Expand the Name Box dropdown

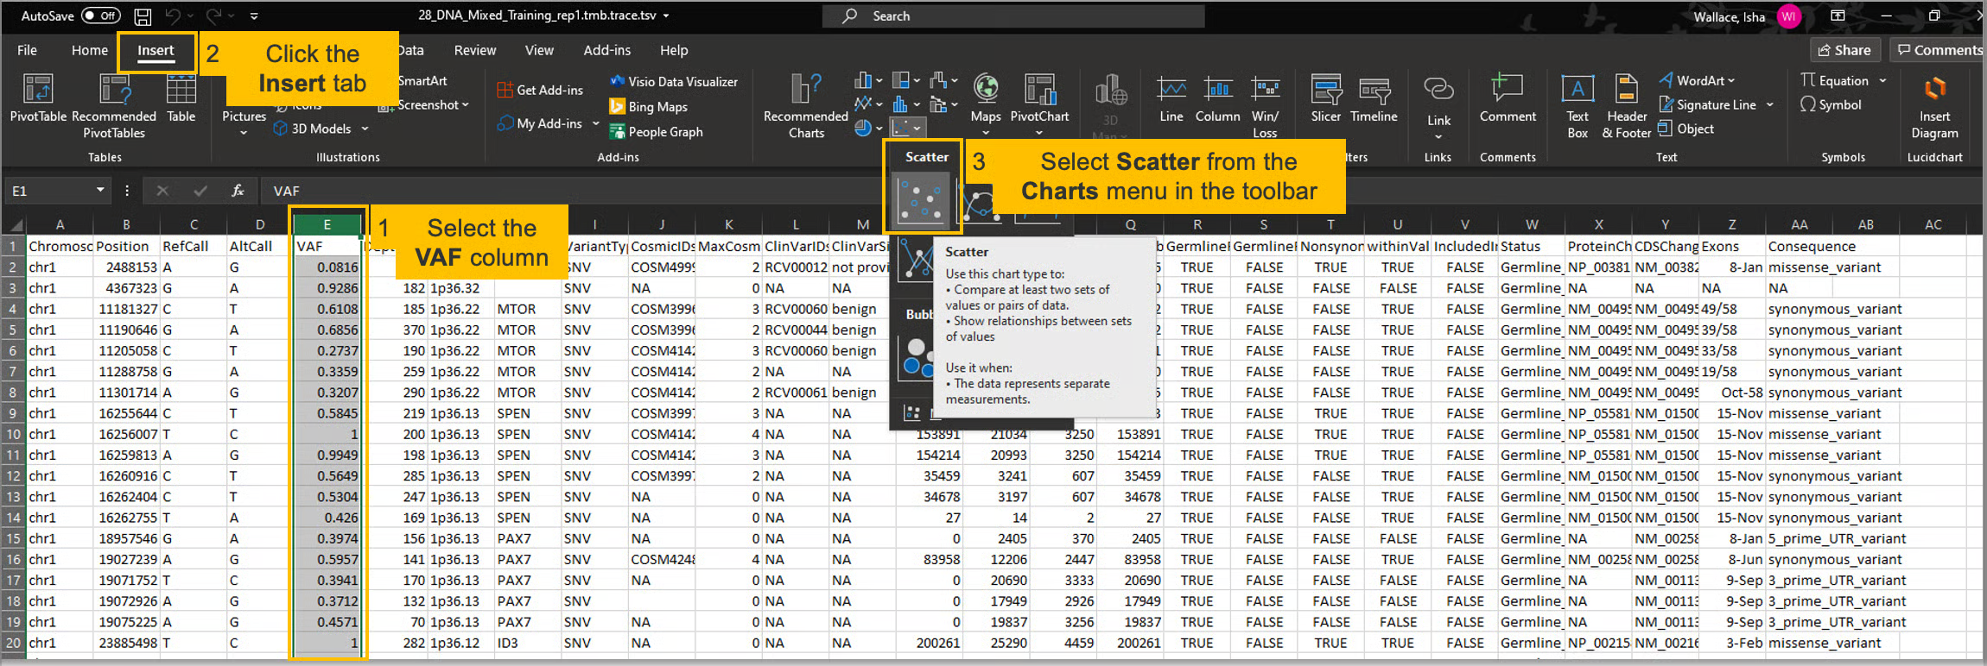click(x=100, y=191)
